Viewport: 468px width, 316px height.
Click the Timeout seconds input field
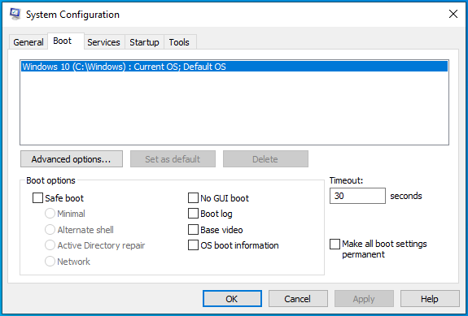coord(357,196)
